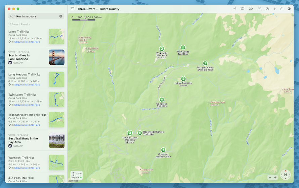Select the Congress Trail Hike map pin
The image size is (299, 188).
click(x=162, y=100)
